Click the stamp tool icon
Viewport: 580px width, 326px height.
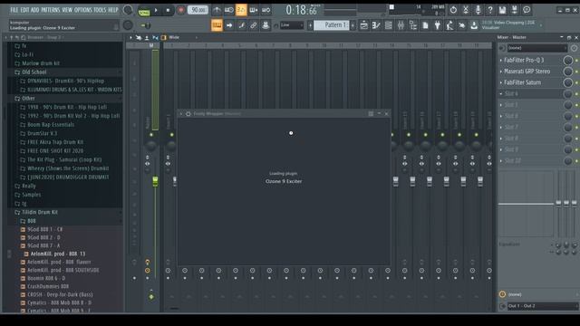[266, 25]
